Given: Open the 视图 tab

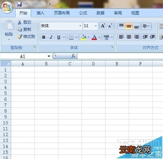Looking at the screenshot, I should click(x=135, y=13).
